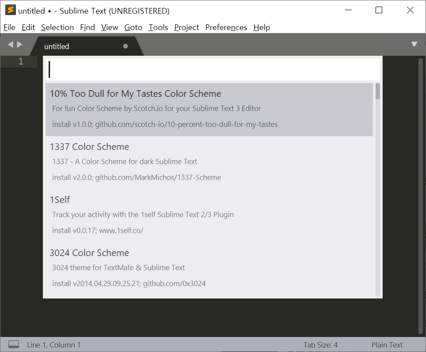This screenshot has height=352, width=426.
Task: Open the Edit menu
Action: coord(28,27)
